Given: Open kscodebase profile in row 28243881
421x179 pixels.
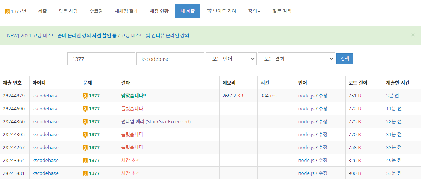Looking at the screenshot, I should [x=45, y=173].
